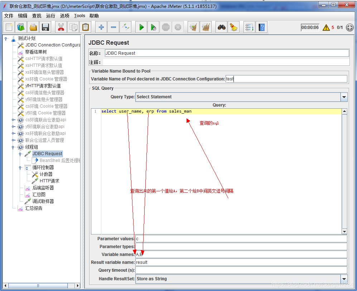Viewport: 357px width, 291px height.
Task: Click the Copy toolbar icon
Action: (73, 28)
